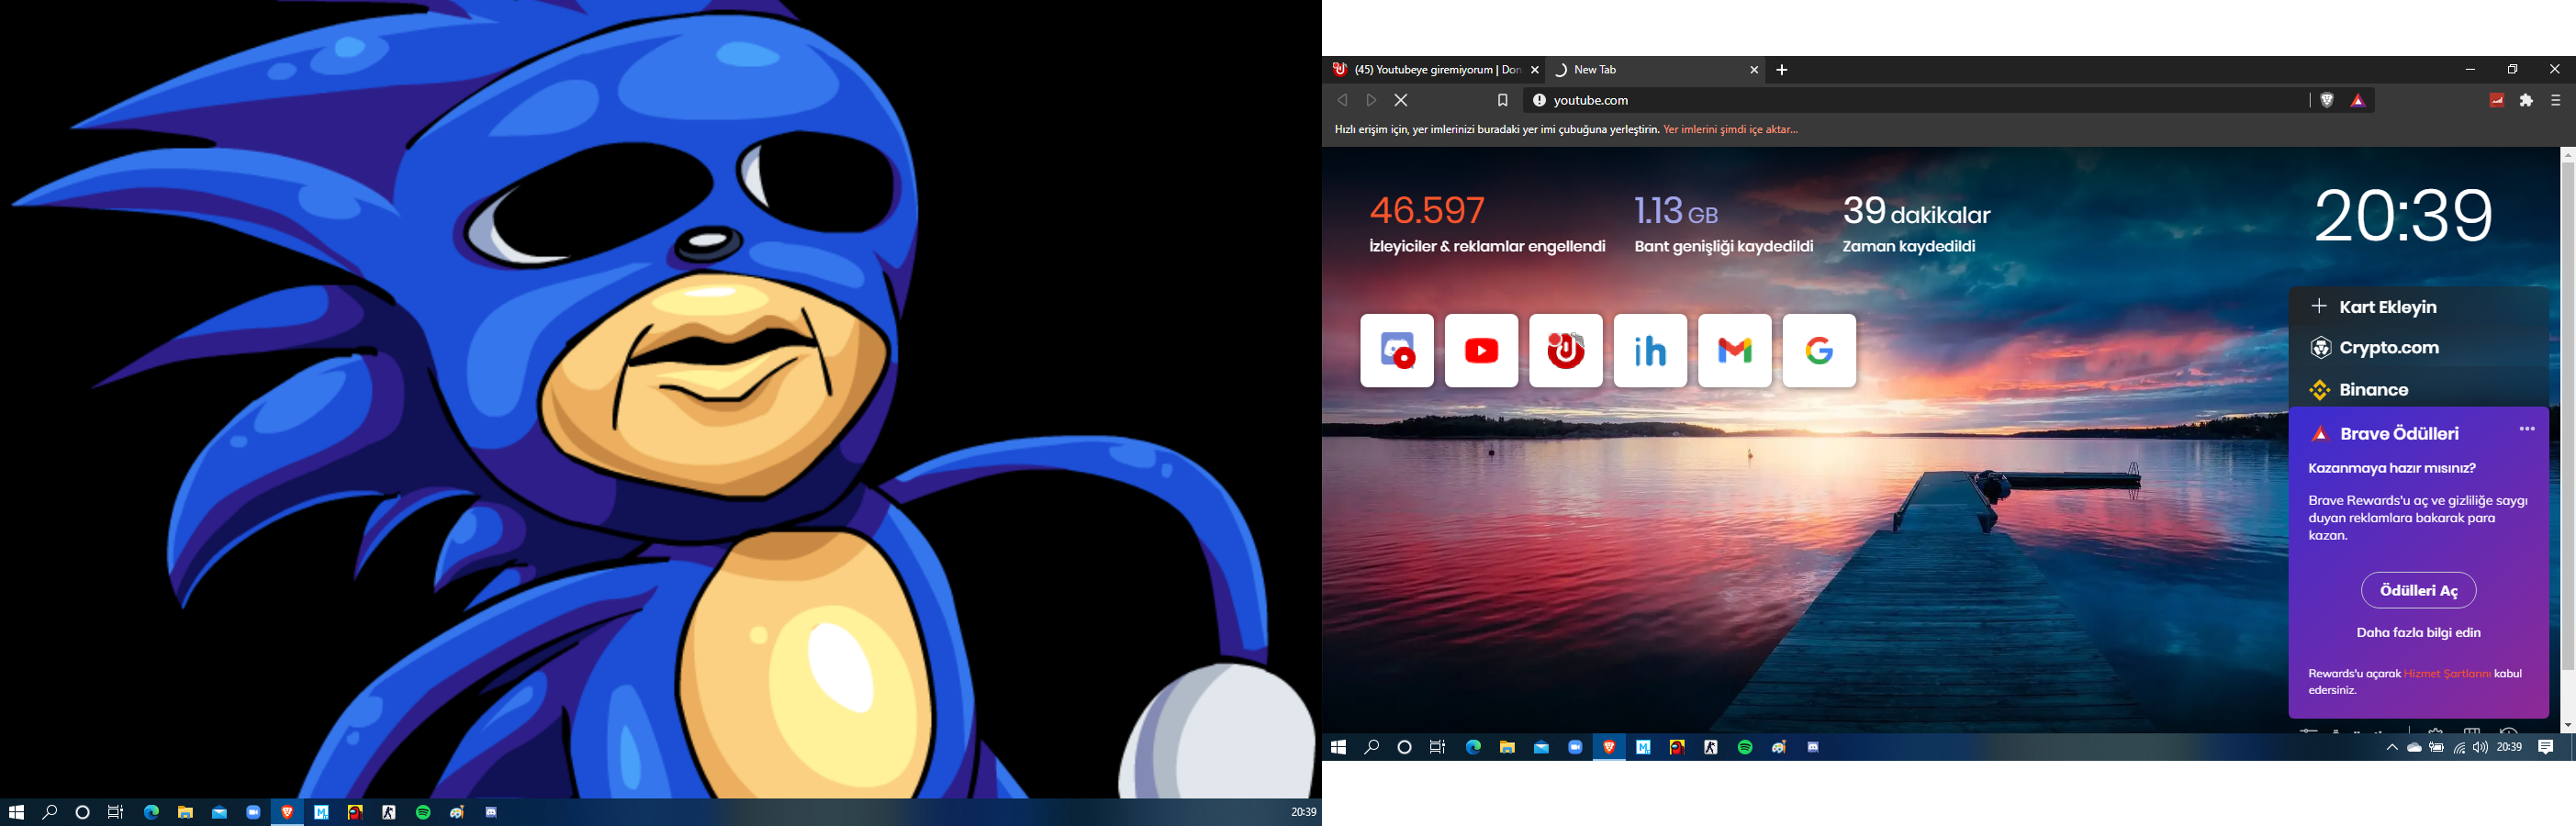2576x826 pixels.
Task: Open Zoom on the right screen taskbar
Action: pos(1575,747)
